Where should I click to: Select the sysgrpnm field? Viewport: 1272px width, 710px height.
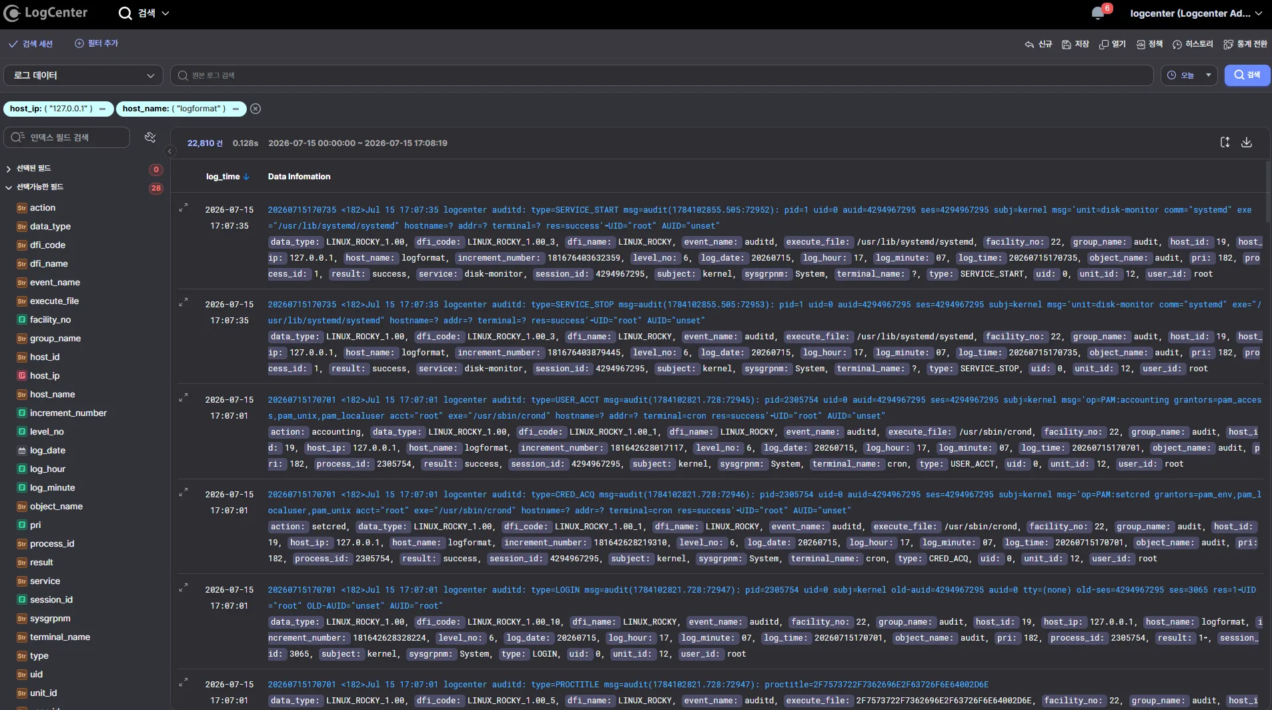tap(50, 619)
